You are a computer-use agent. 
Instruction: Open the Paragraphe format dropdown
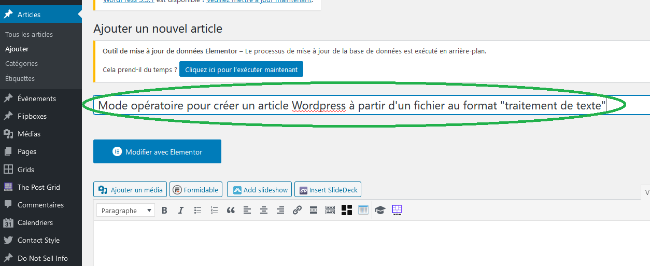coord(125,211)
